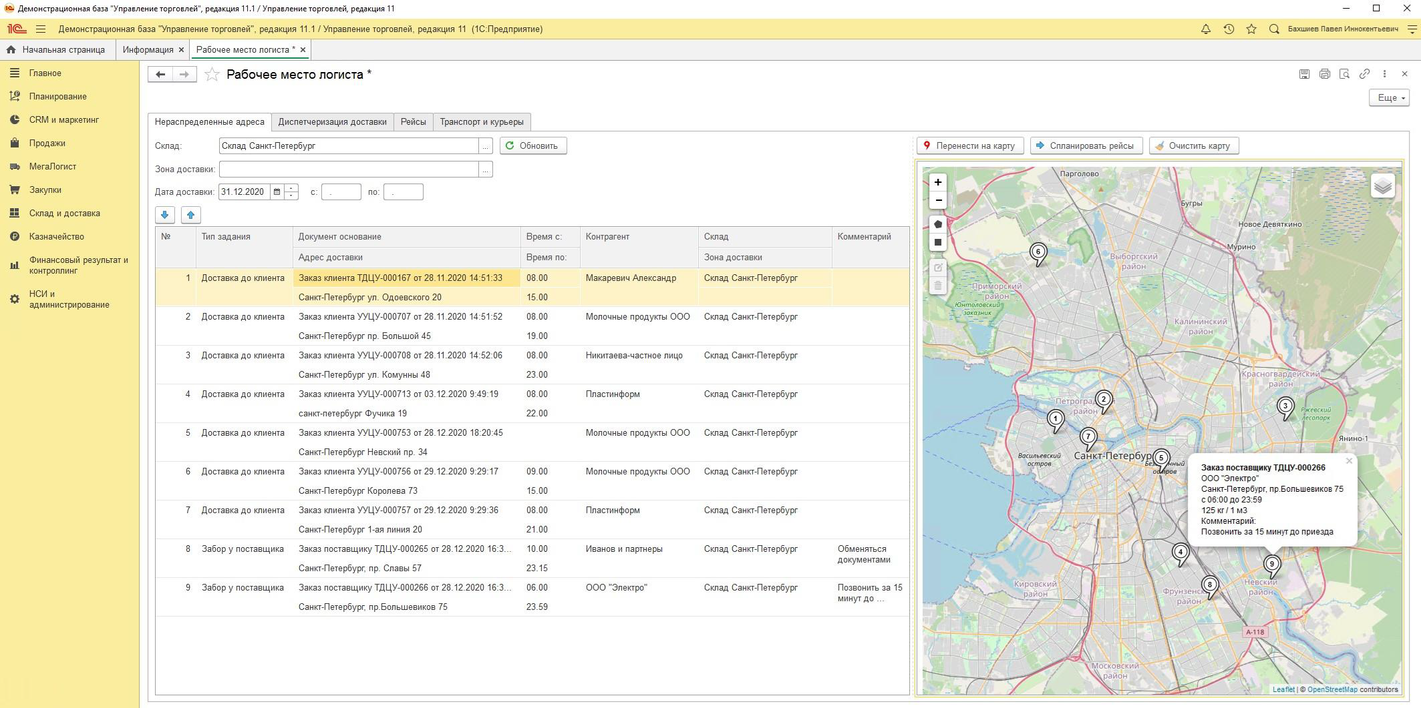The height and width of the screenshot is (708, 1421).
Task: Click the save diskette icon
Action: [1304, 74]
